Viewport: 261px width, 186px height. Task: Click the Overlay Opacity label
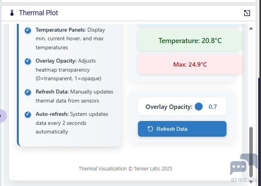(169, 107)
